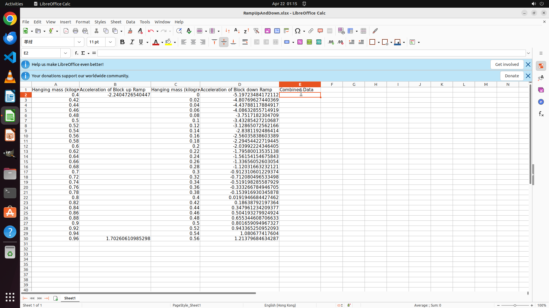The image size is (549, 308).
Task: Apply the yellow background color swatch
Action: pyautogui.click(x=168, y=42)
